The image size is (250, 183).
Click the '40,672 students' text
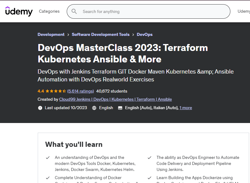[112, 91]
